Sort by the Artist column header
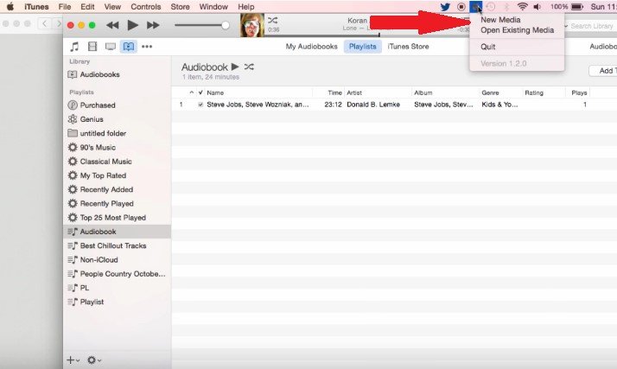617x369 pixels. (x=354, y=92)
